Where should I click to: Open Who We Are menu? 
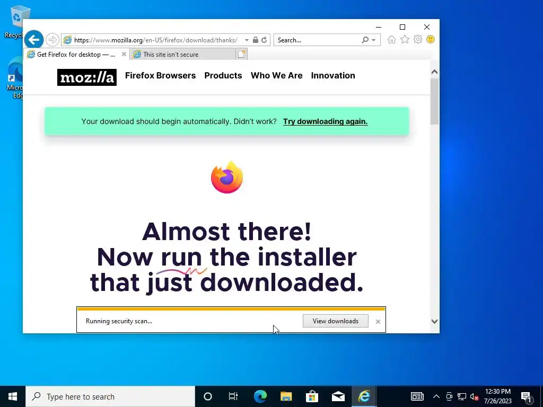276,75
